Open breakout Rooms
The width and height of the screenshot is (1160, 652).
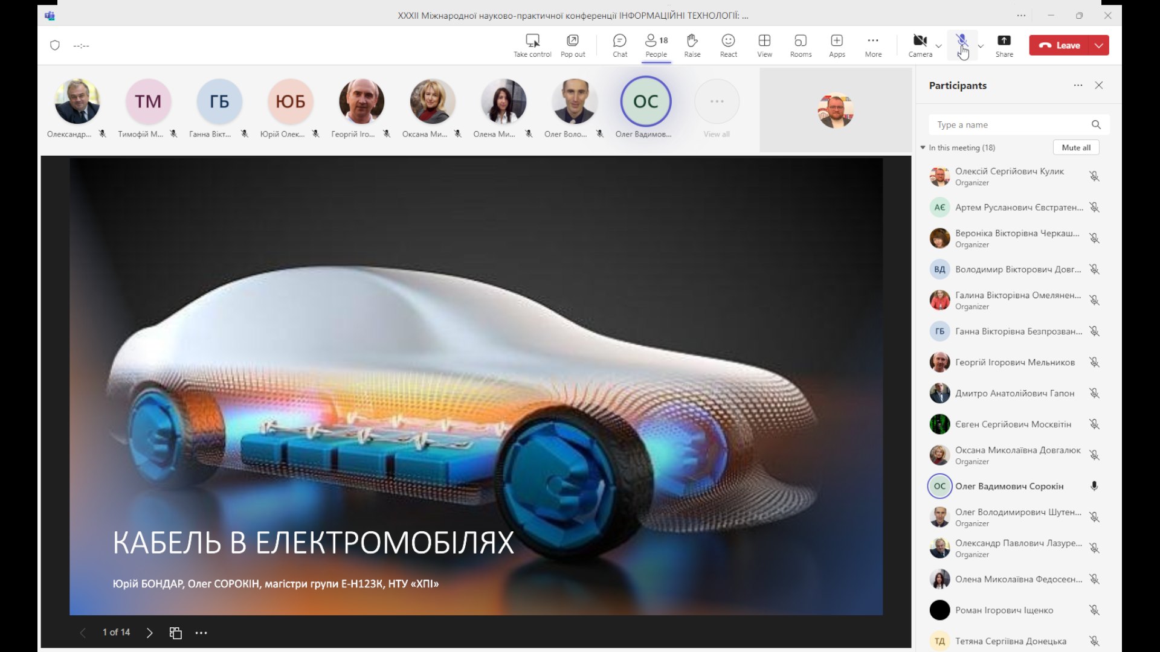(x=801, y=41)
